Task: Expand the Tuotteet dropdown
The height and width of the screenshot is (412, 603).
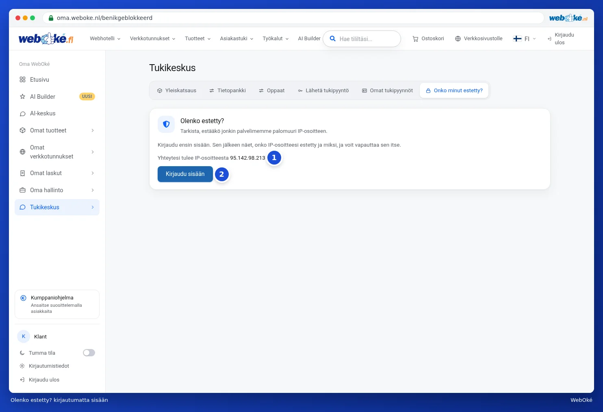Action: click(198, 39)
